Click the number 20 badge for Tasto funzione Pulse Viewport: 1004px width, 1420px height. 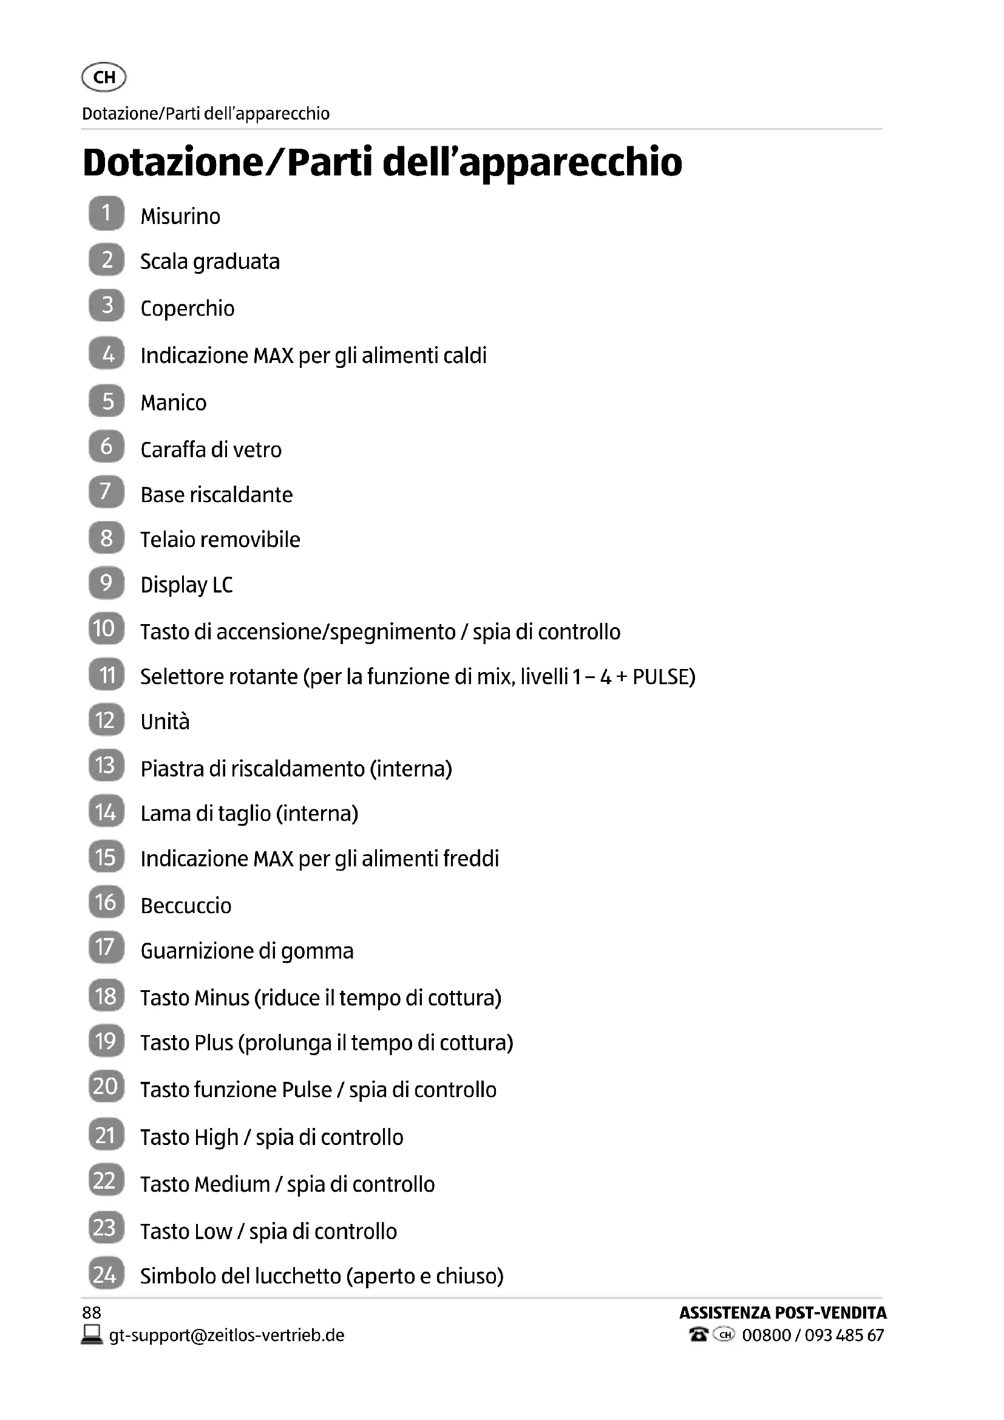point(106,1087)
